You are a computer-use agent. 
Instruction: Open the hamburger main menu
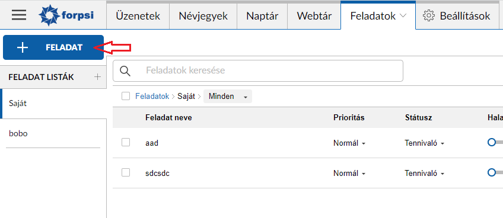pyautogui.click(x=19, y=15)
